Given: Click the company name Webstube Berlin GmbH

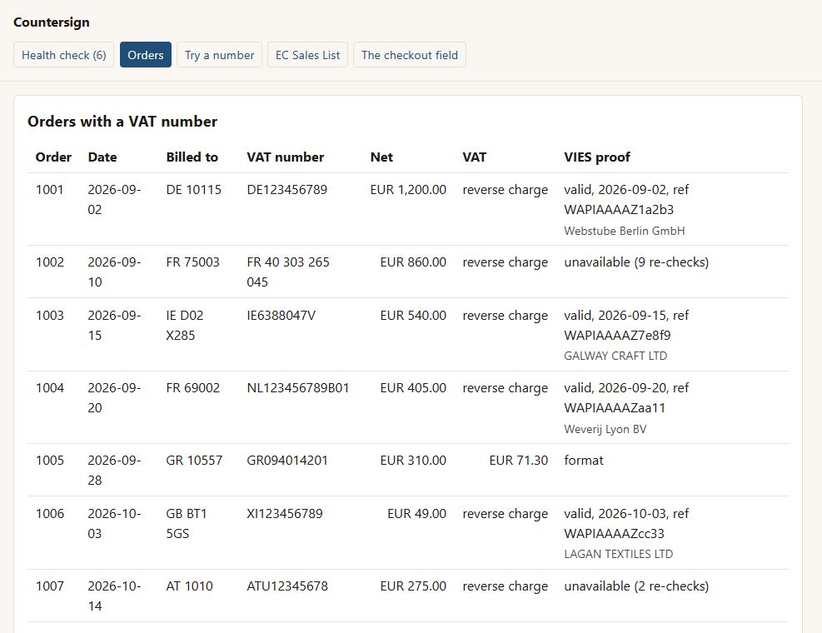Looking at the screenshot, I should pos(625,231).
